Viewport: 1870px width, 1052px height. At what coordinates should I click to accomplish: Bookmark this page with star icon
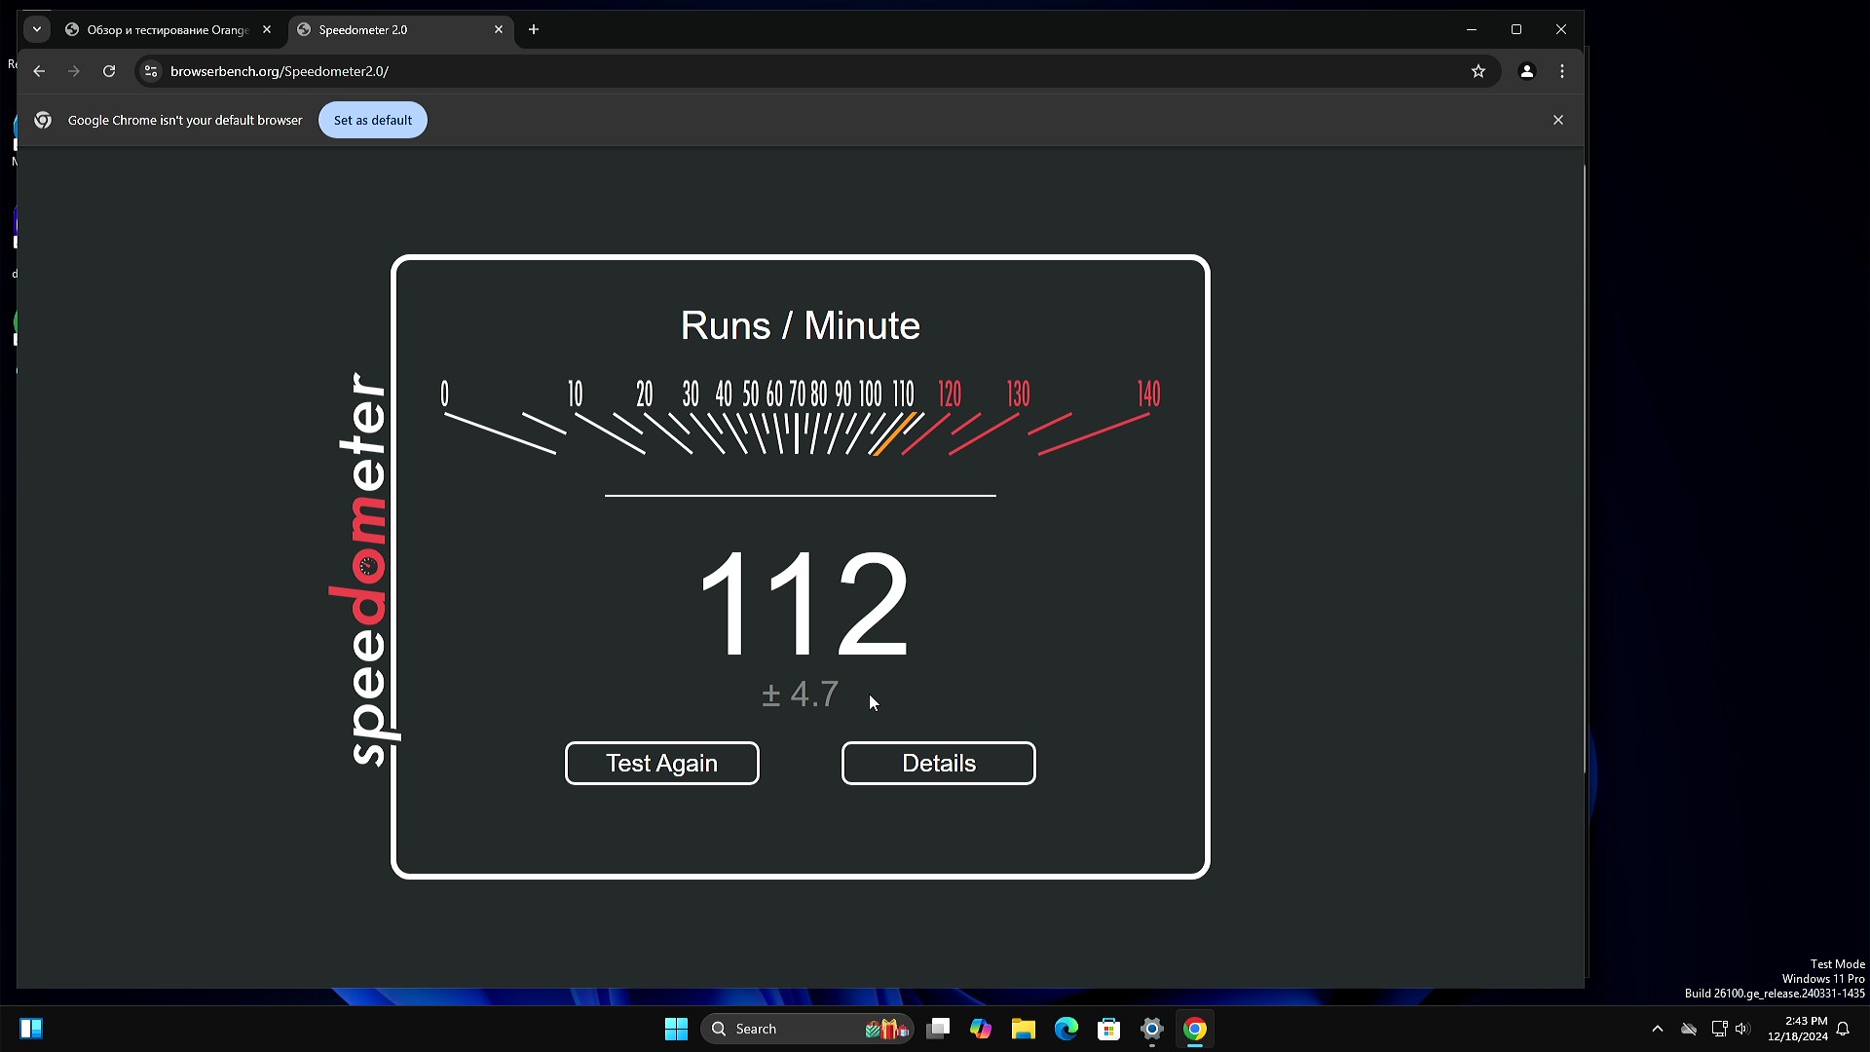click(x=1477, y=71)
